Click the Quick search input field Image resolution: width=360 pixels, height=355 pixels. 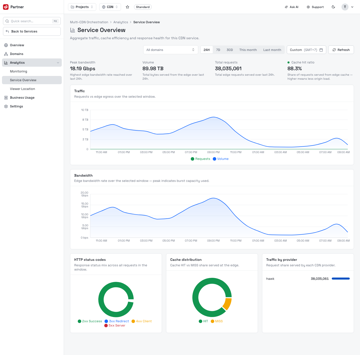click(32, 21)
